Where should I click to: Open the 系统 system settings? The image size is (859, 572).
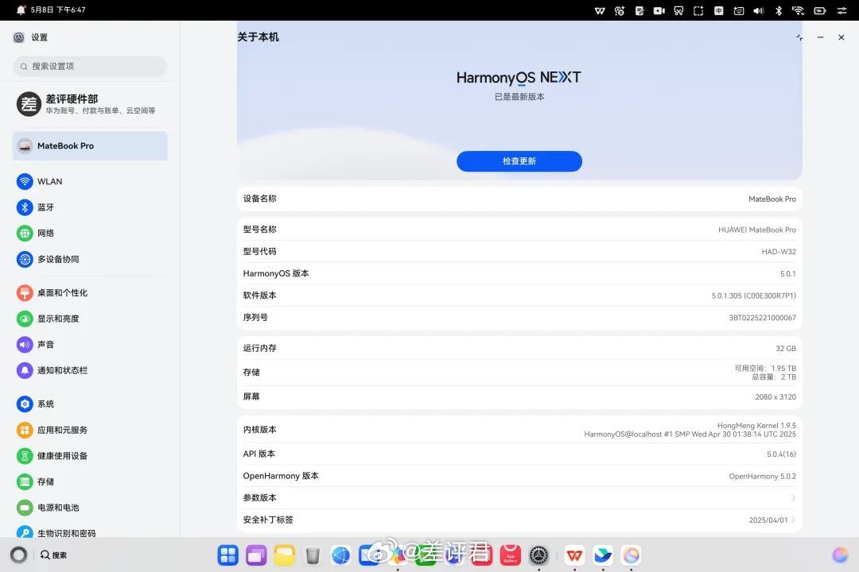click(x=91, y=404)
